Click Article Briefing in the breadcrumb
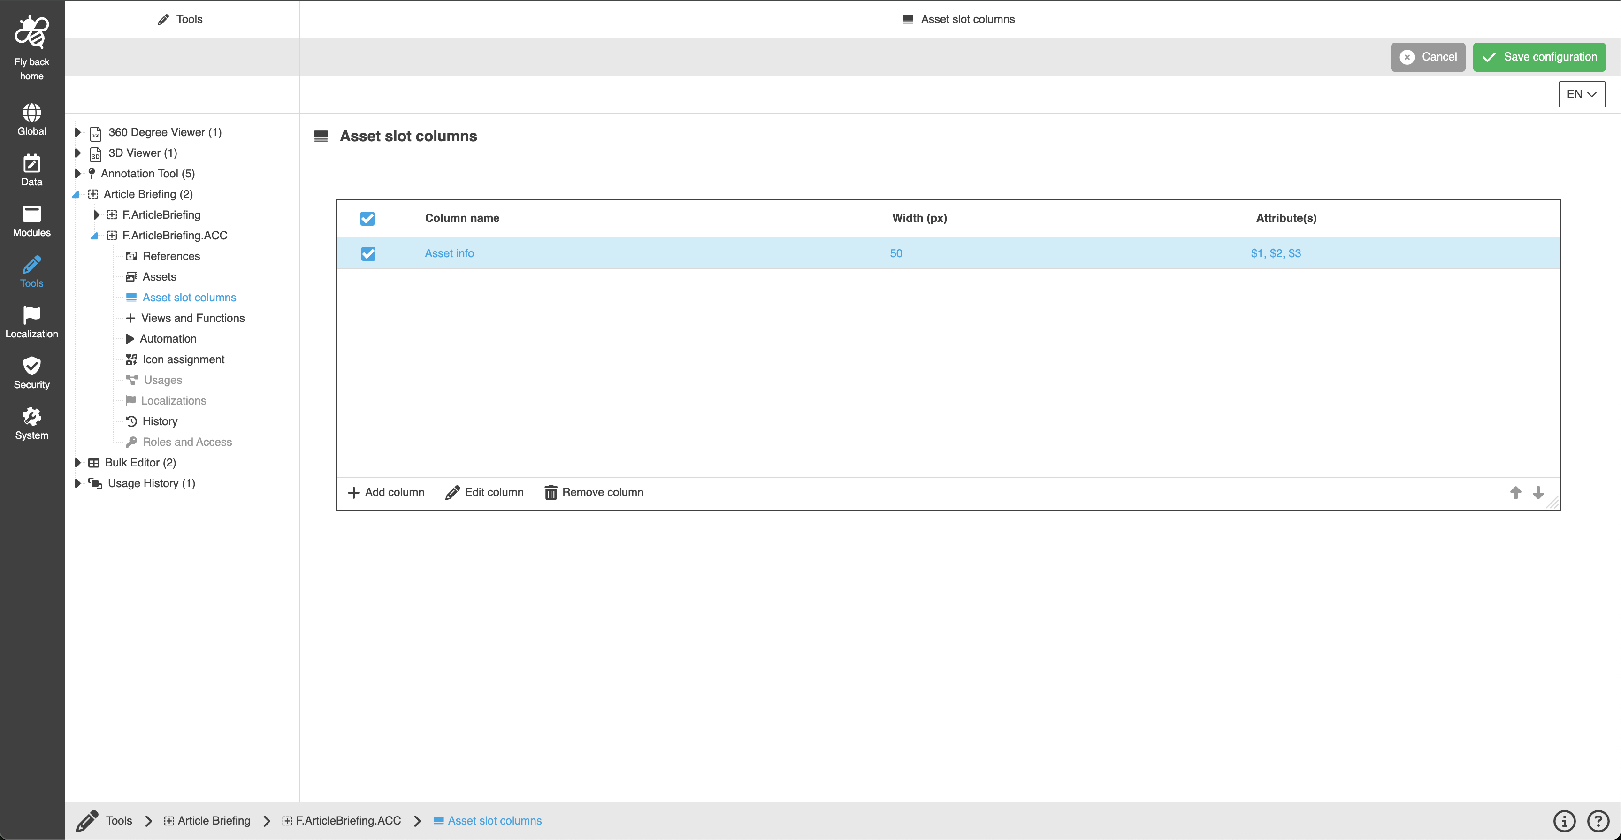 click(214, 820)
